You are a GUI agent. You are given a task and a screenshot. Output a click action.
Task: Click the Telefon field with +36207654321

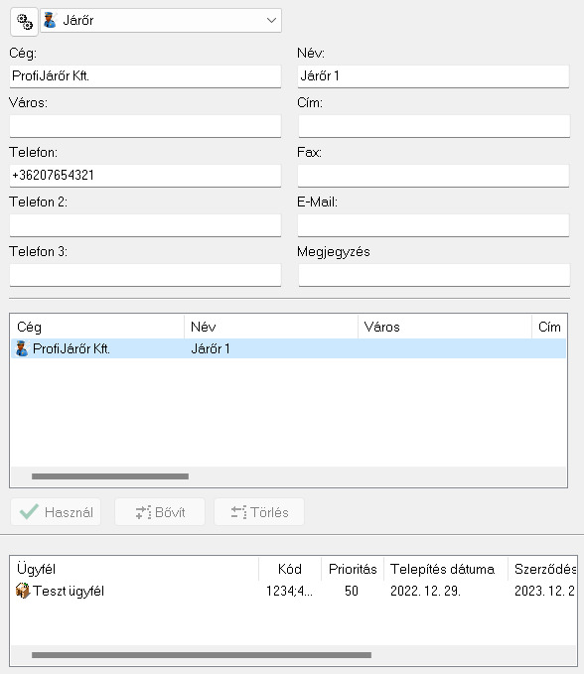click(145, 176)
